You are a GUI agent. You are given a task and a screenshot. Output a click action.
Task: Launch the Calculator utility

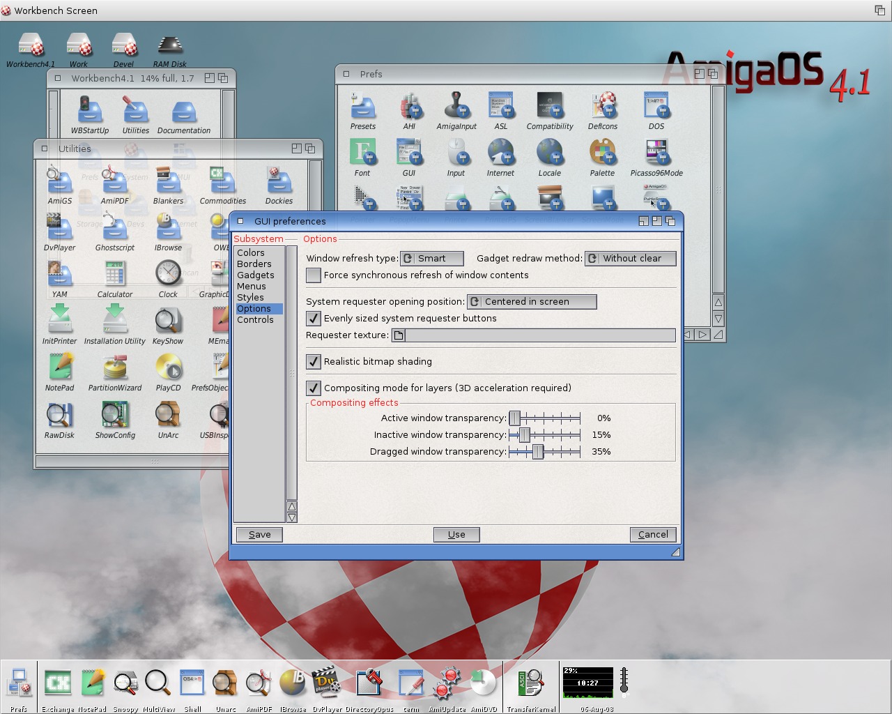coord(115,274)
